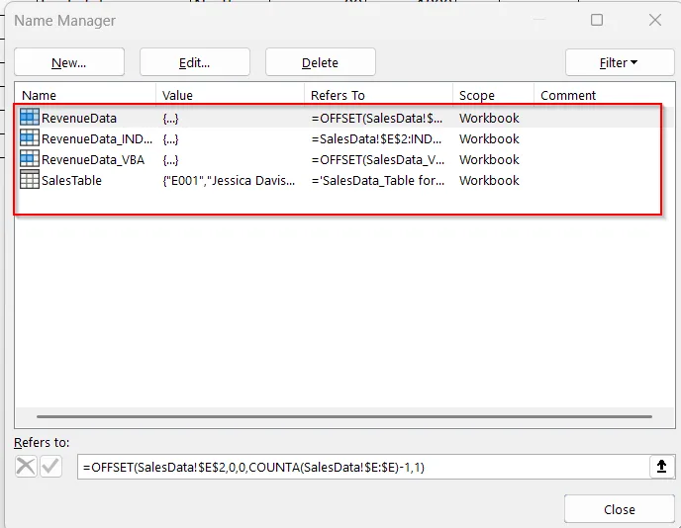
Task: Click the Delete button
Action: point(320,62)
